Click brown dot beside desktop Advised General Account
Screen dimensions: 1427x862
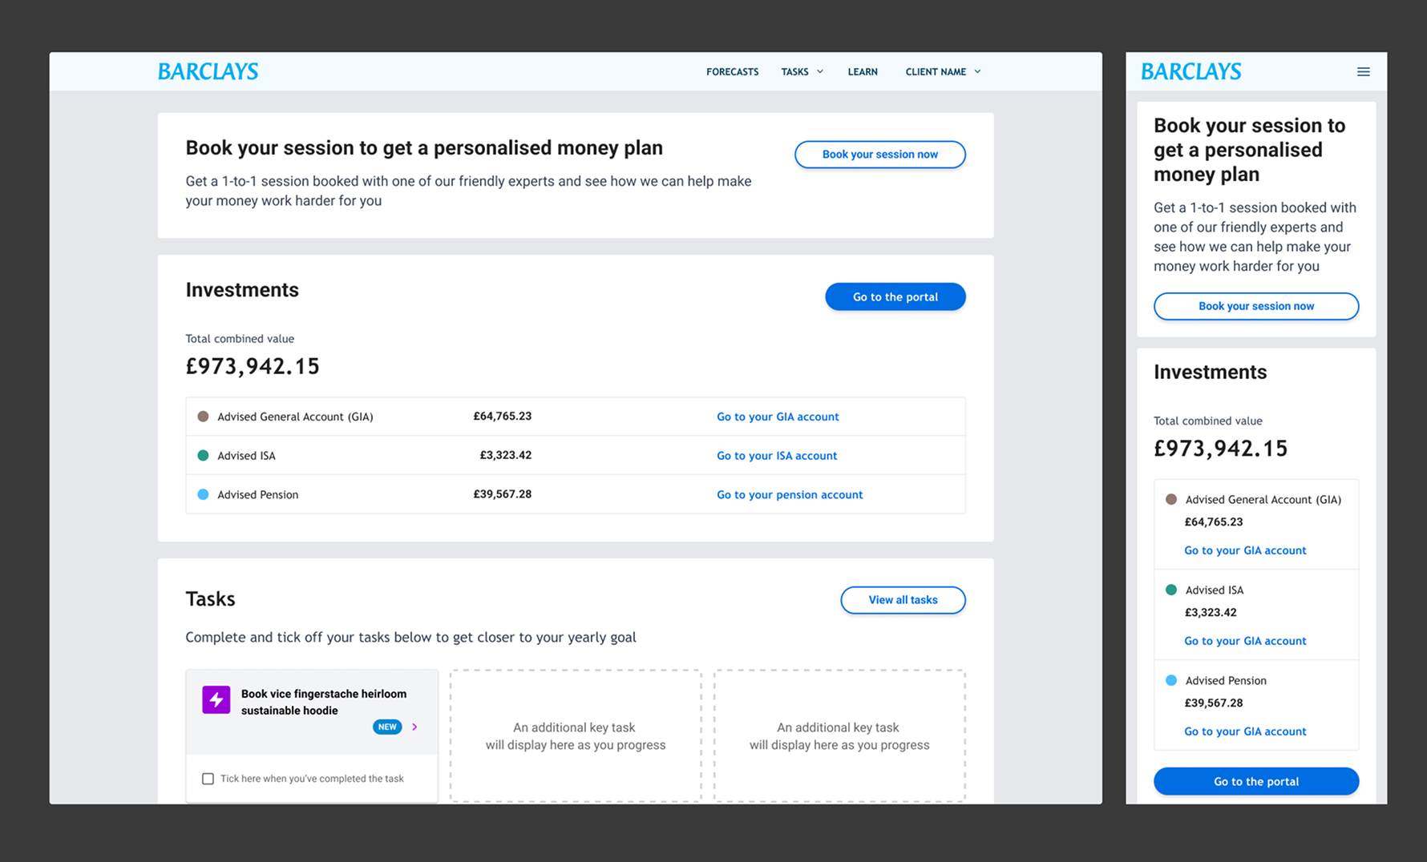pos(203,417)
